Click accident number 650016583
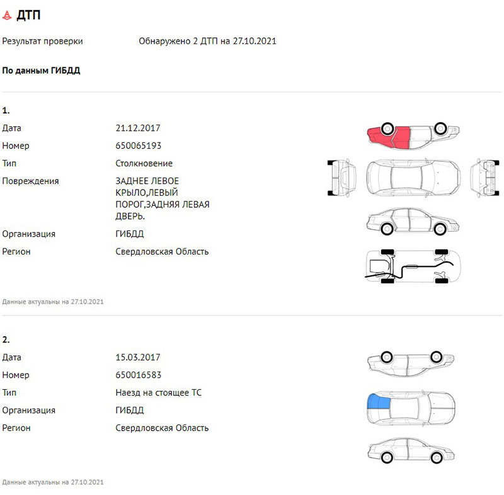 (139, 375)
